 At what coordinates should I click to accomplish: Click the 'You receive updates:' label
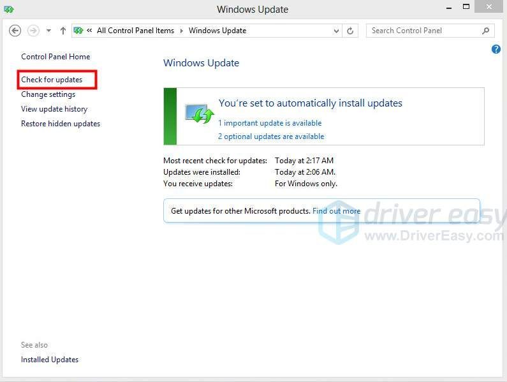click(198, 184)
